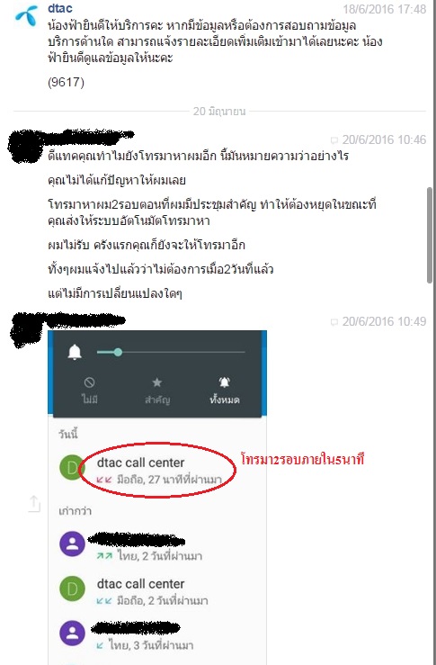436x665 pixels.
Task: Click the green D avatar from 2 days ago
Action: [72, 589]
